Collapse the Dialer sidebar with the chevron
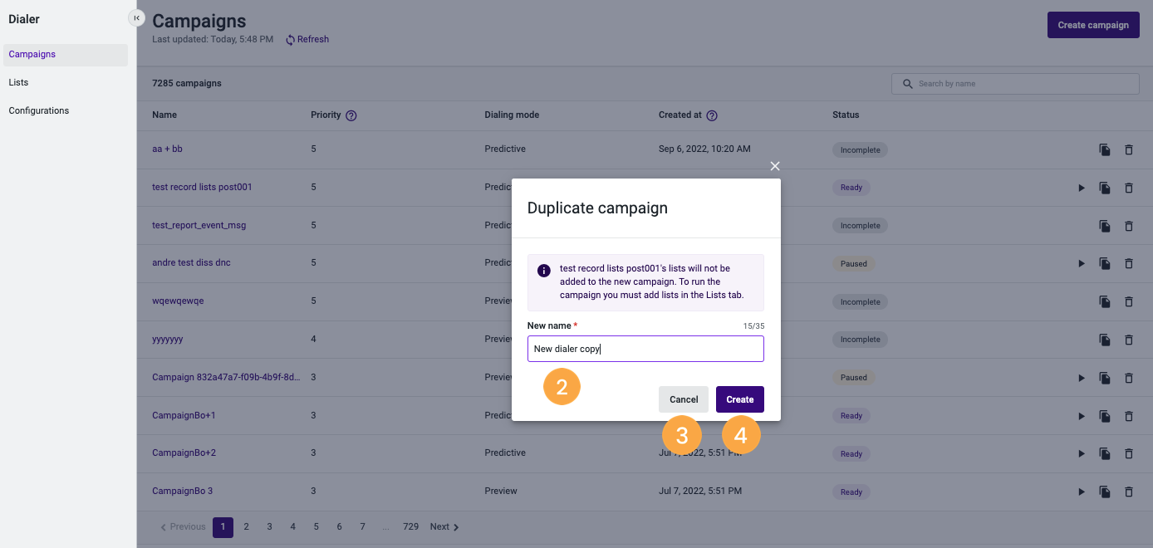This screenshot has height=548, width=1153. 135,17
